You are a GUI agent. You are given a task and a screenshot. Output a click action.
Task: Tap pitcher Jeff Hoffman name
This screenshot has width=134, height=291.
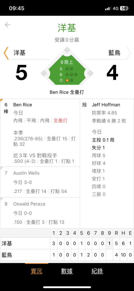(x=106, y=105)
